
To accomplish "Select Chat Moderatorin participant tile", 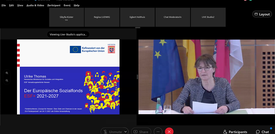I will pyautogui.click(x=173, y=17).
